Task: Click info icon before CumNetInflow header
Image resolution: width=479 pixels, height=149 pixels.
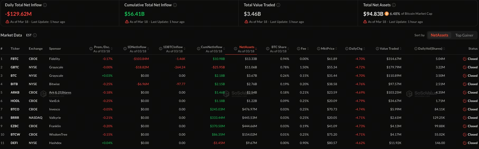Action: pos(199,49)
